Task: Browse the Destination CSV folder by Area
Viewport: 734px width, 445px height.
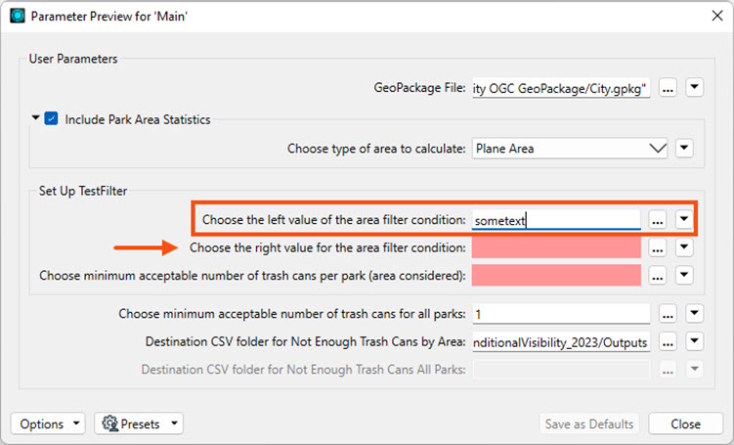Action: click(x=668, y=341)
